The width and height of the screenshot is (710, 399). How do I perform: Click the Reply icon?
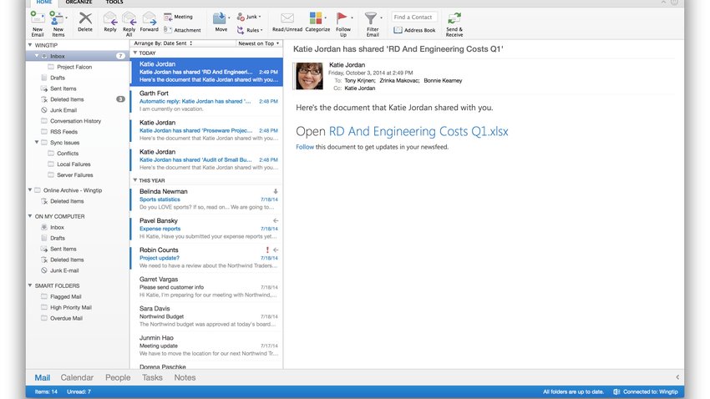tap(110, 19)
